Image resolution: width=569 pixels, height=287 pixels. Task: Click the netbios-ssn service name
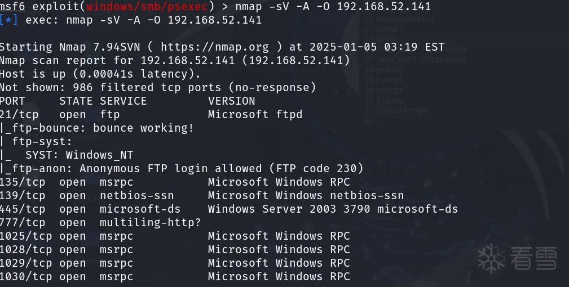(137, 196)
